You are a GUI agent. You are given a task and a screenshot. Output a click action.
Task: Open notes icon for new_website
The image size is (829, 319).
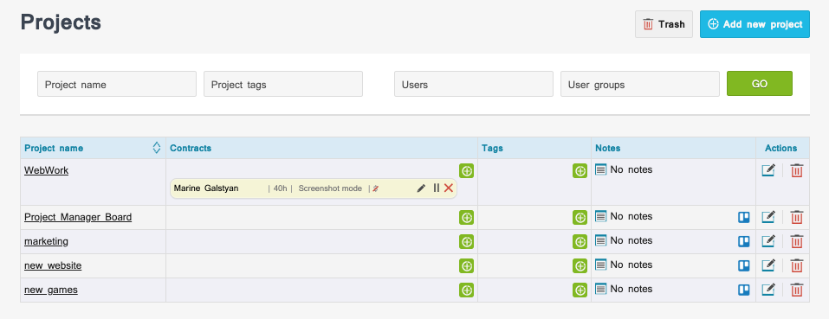(x=600, y=265)
